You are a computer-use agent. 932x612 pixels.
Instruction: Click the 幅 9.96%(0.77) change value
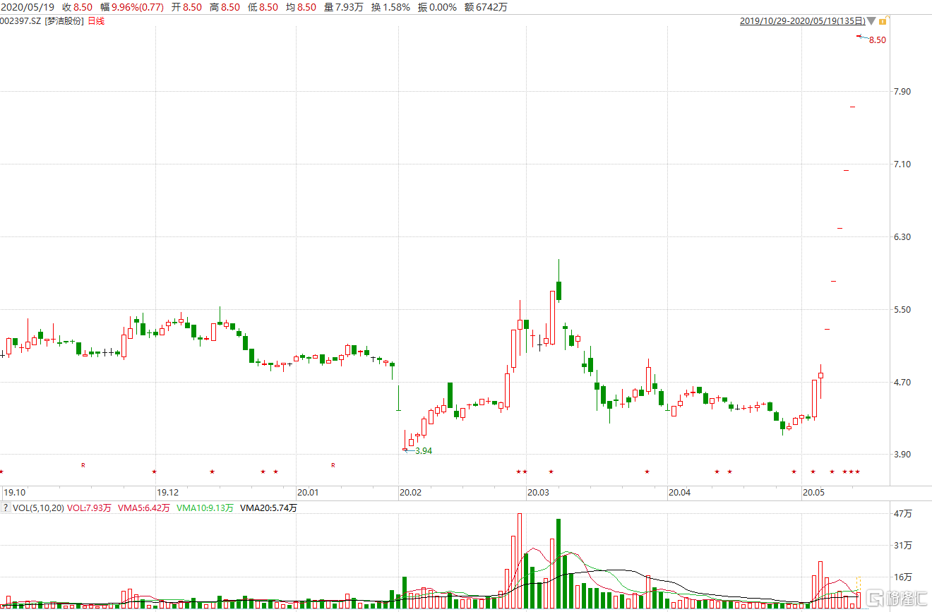pyautogui.click(x=133, y=7)
